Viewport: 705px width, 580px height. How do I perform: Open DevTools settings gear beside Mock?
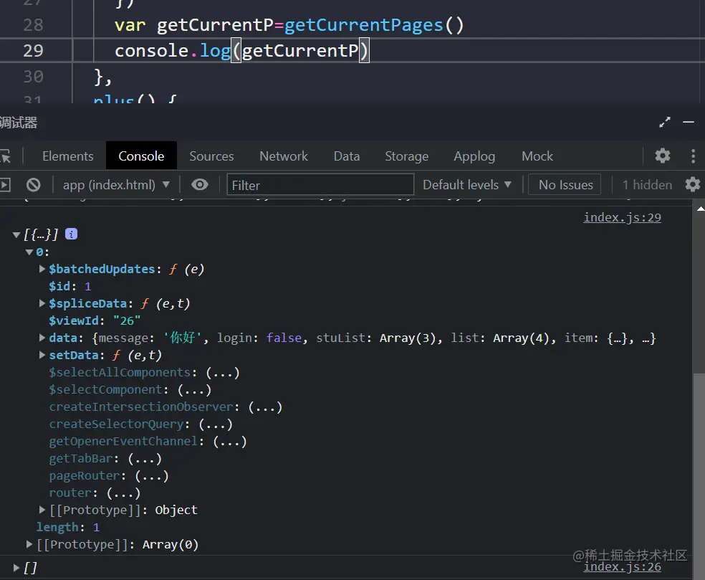pos(662,156)
